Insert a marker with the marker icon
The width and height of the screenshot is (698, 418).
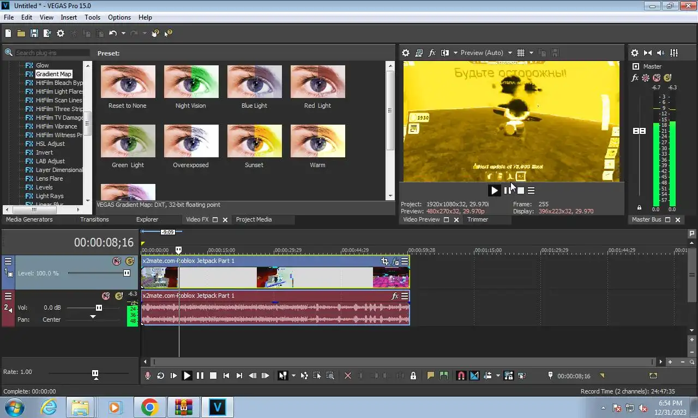[431, 376]
